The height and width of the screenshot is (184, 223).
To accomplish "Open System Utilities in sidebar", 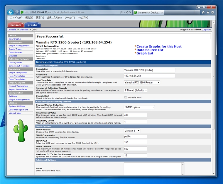I will point(17,106).
